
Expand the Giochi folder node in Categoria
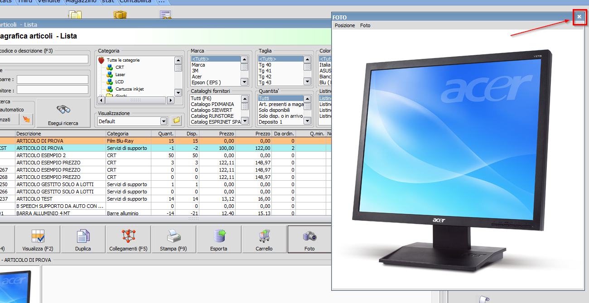pyautogui.click(x=101, y=96)
